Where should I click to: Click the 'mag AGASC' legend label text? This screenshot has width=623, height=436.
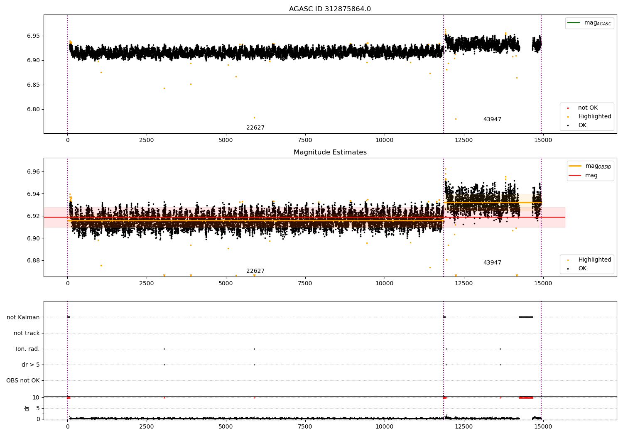[598, 23]
